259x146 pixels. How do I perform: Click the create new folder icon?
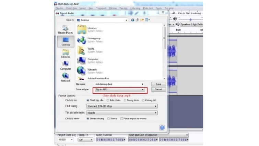142,20
